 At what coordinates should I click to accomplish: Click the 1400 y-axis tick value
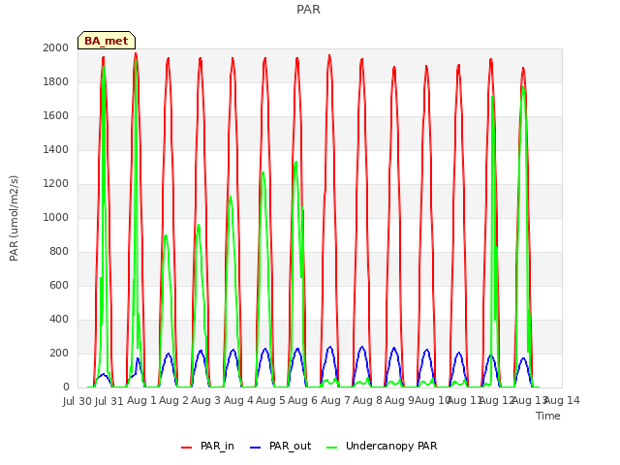coord(56,149)
